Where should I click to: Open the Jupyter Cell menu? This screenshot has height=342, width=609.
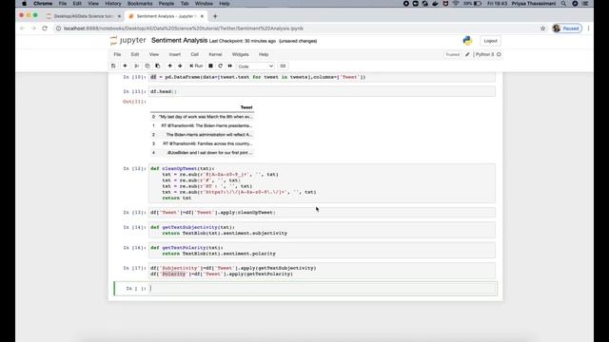point(194,54)
